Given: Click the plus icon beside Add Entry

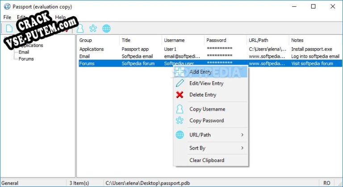Looking at the screenshot, I should coord(180,71).
